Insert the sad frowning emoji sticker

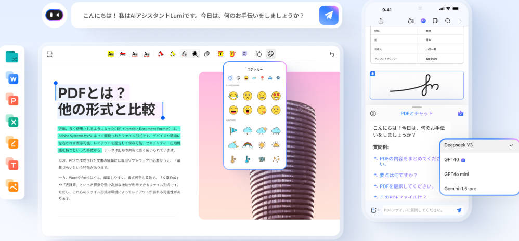pos(276,110)
